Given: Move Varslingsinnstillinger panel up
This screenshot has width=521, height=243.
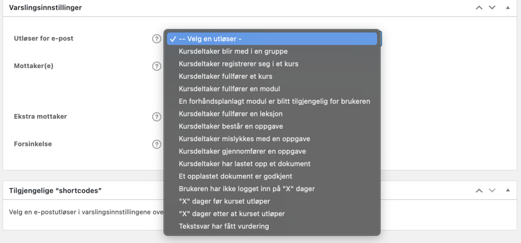Looking at the screenshot, I should point(479,8).
